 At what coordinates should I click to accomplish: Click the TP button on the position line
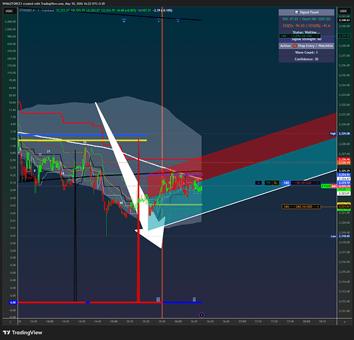click(268, 183)
